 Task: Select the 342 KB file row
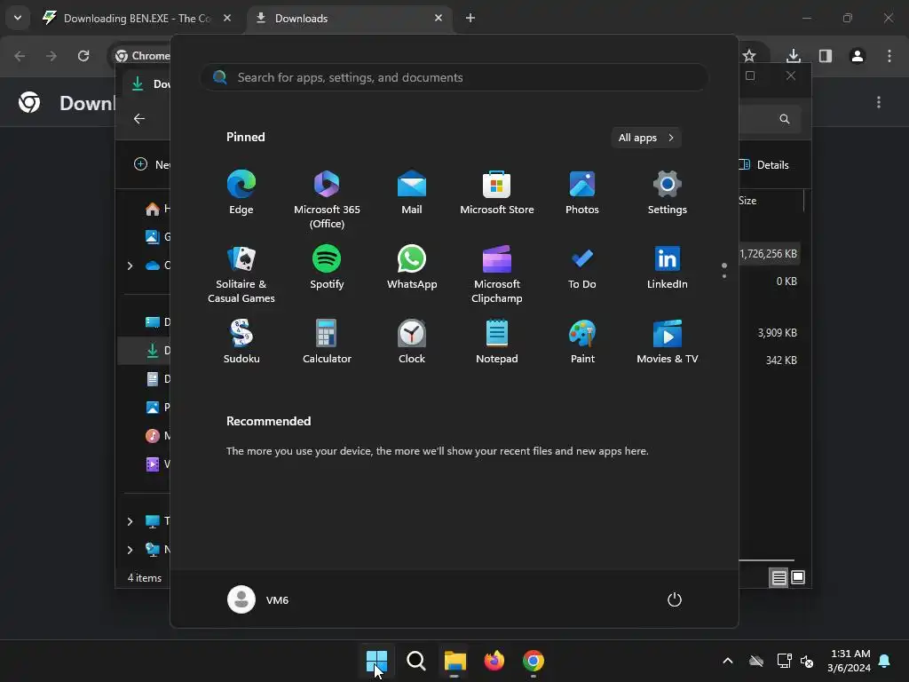pos(770,360)
